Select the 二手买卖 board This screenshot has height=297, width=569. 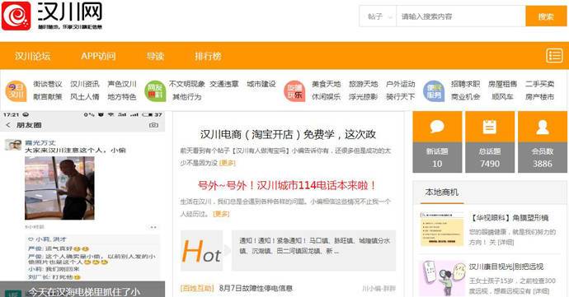(x=539, y=84)
